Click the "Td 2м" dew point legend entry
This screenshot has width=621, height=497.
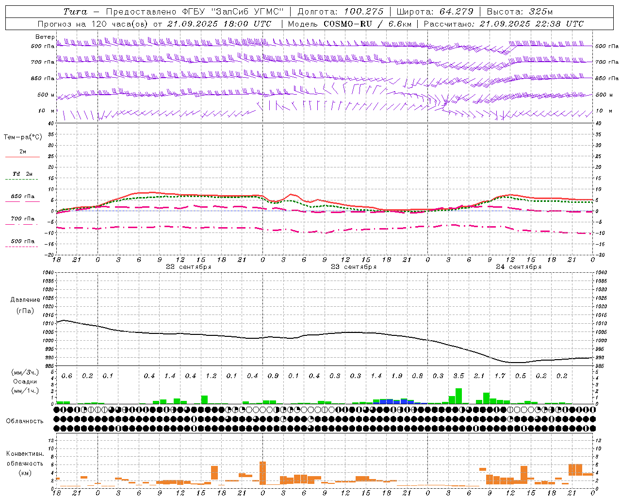point(22,174)
